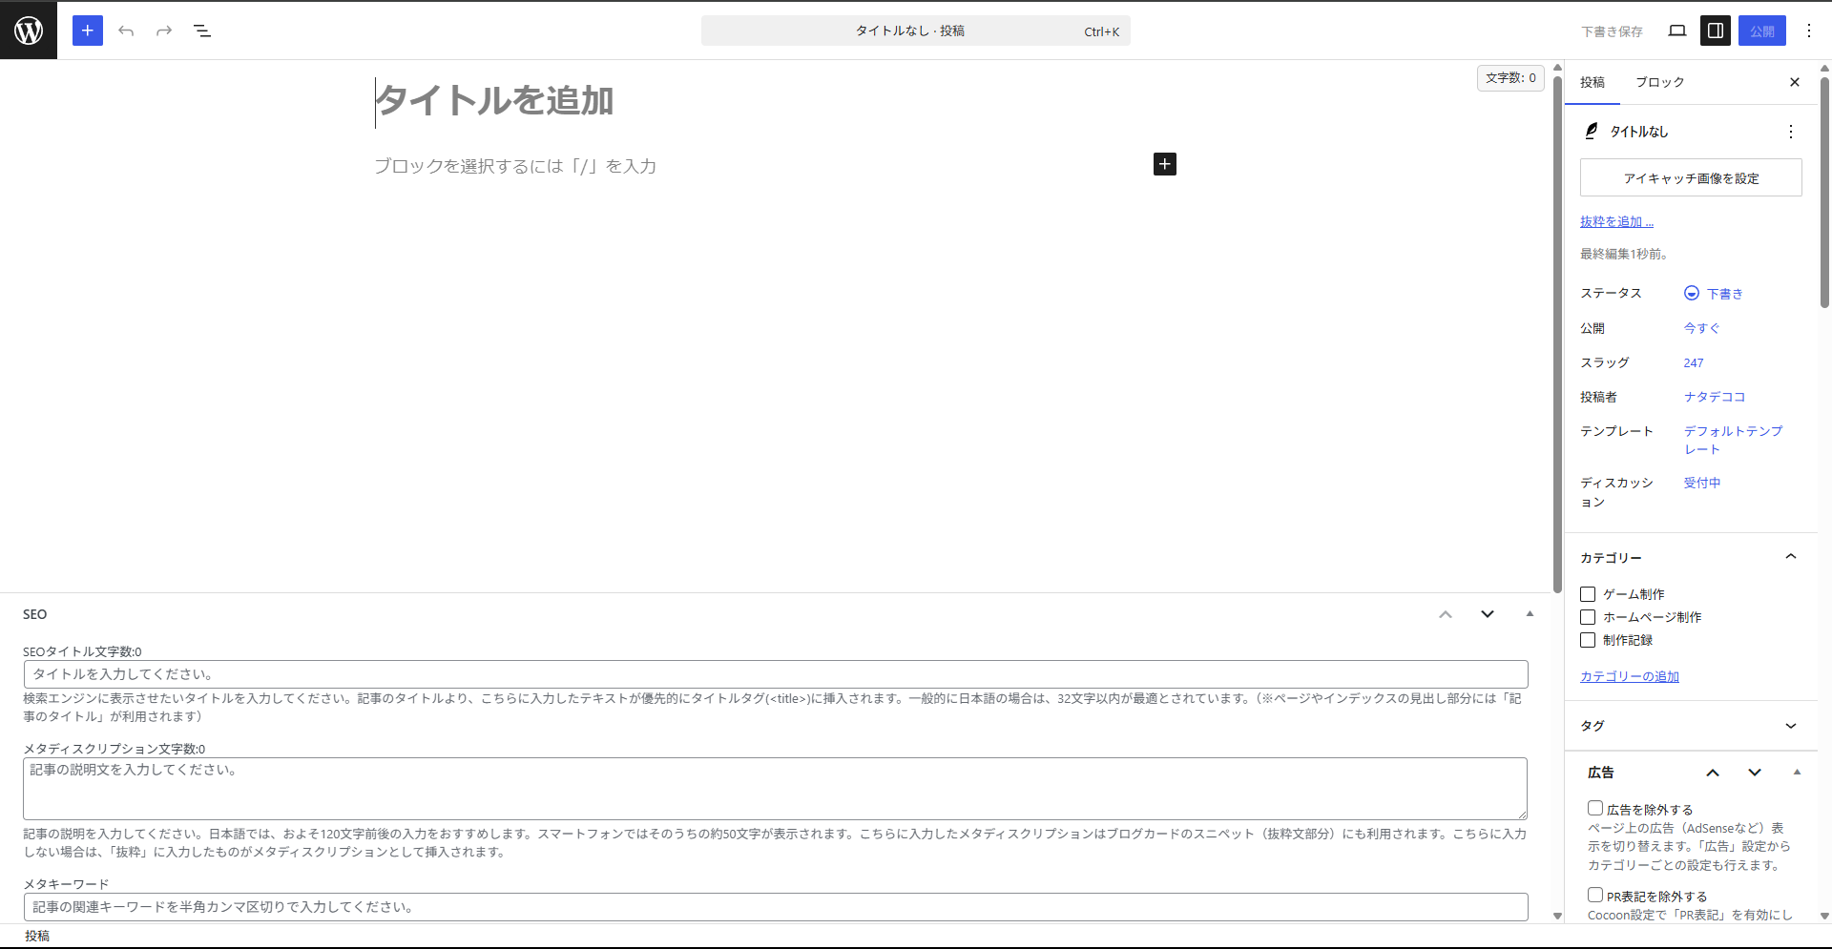The image size is (1832, 949).
Task: Switch to the ブロック tab
Action: 1659,82
